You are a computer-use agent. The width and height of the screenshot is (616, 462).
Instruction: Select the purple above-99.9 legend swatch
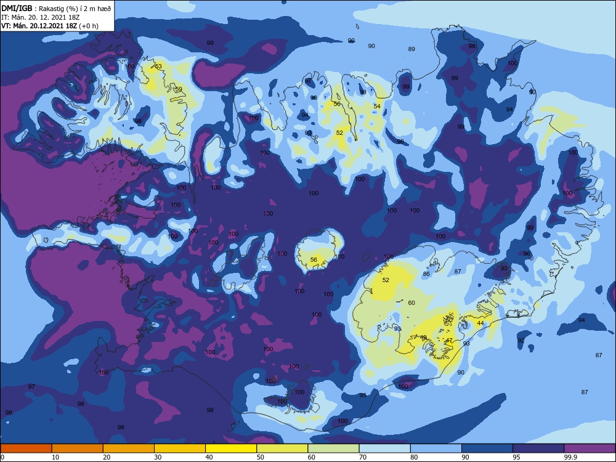(x=590, y=448)
